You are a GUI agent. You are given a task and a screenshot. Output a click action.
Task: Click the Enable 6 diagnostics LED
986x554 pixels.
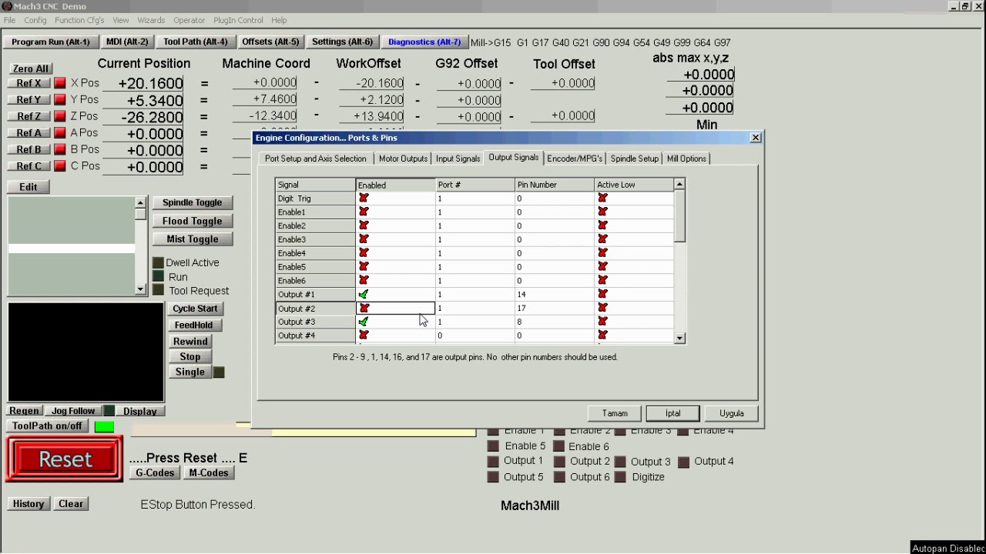pos(559,446)
